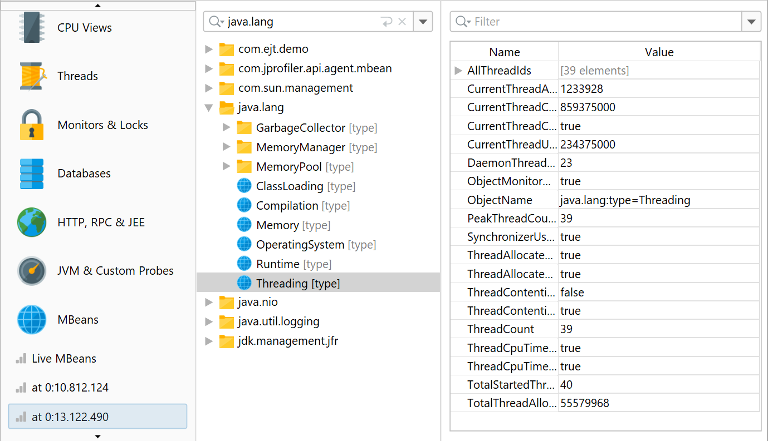Select the MBeans globe icon

(x=31, y=320)
